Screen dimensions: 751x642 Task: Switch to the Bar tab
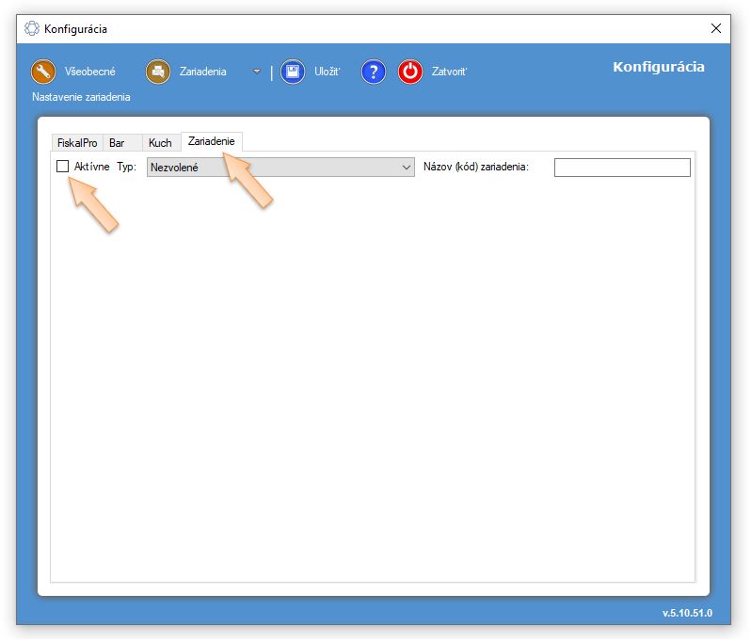[117, 143]
